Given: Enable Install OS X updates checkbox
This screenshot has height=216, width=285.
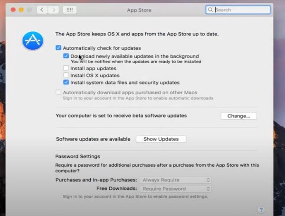Looking at the screenshot, I should tap(66, 75).
